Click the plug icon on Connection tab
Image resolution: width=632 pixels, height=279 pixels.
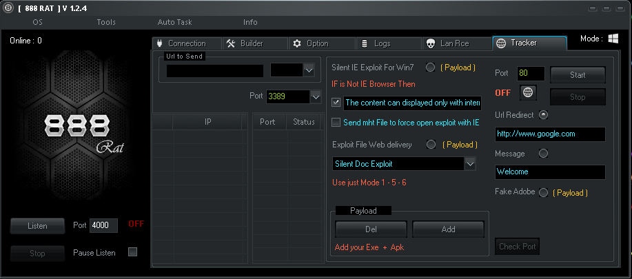(159, 43)
